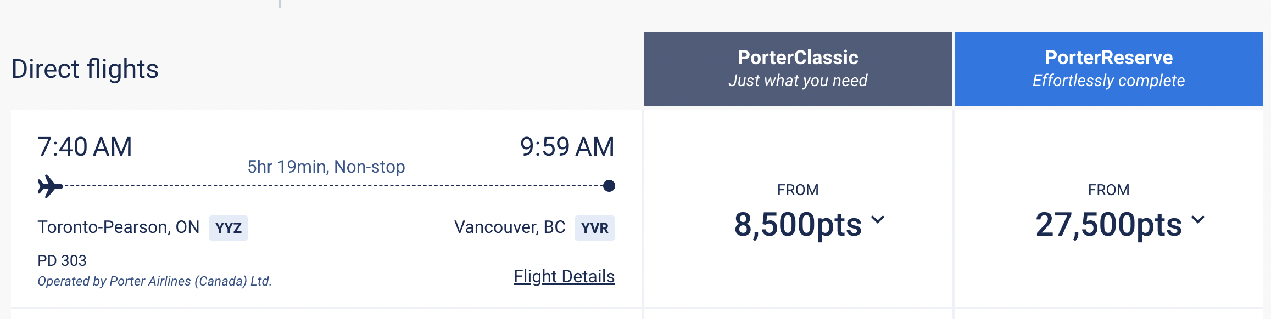
Task: Click the Direct flights heading
Action: pos(85,69)
